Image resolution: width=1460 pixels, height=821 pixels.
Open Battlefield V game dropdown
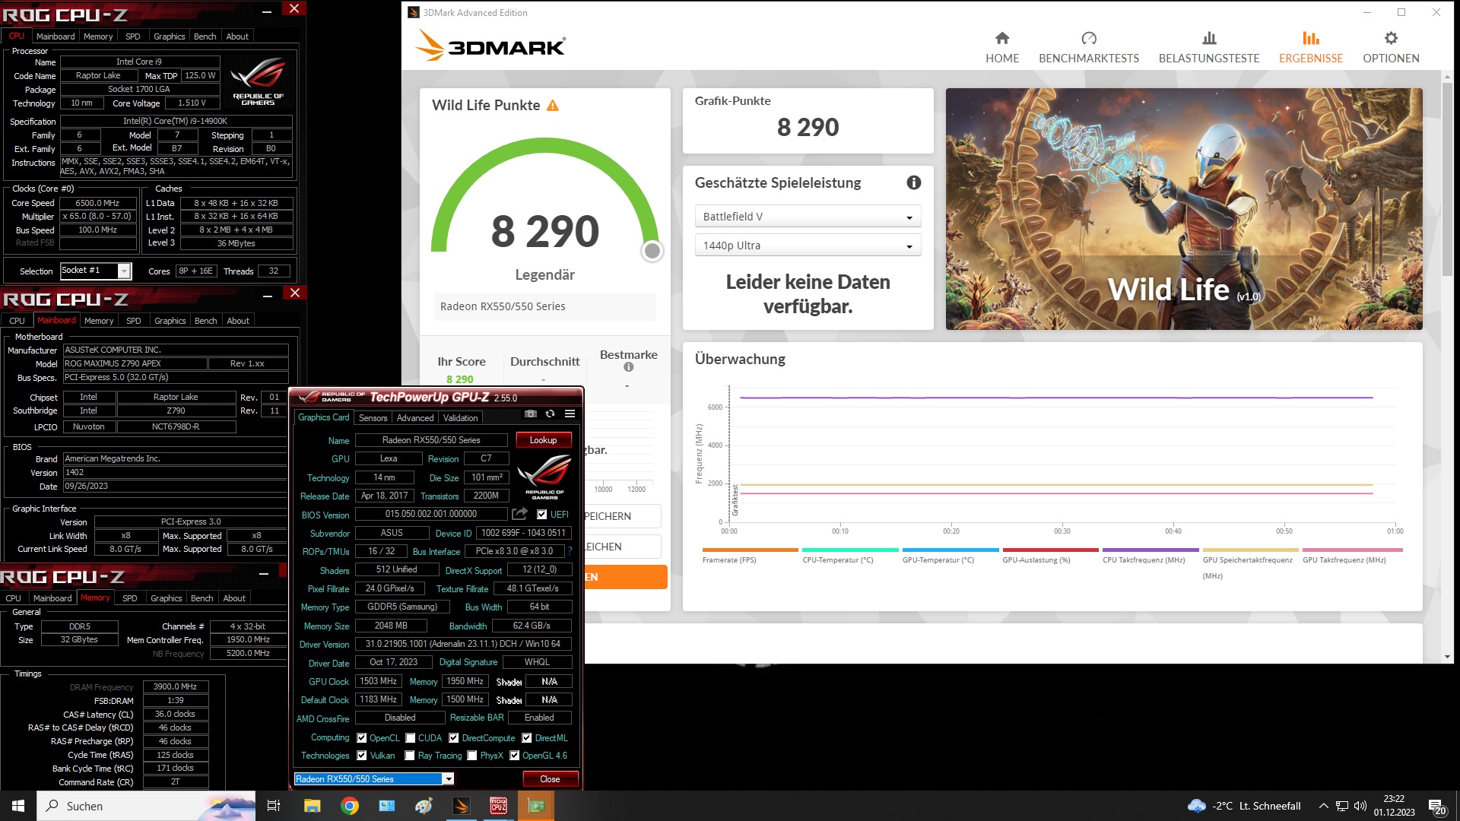(x=808, y=217)
